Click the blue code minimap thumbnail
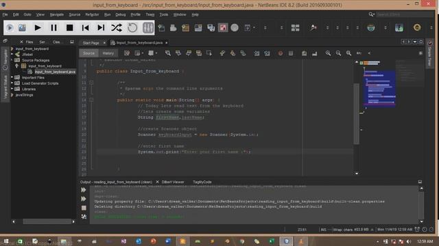This screenshot has height=246, width=439. pyautogui.click(x=379, y=89)
